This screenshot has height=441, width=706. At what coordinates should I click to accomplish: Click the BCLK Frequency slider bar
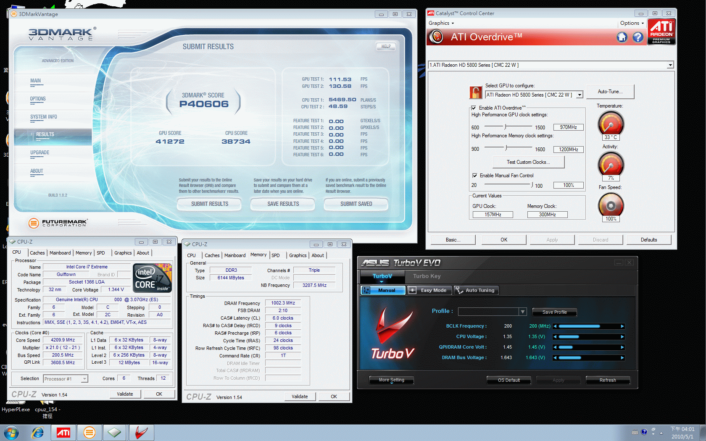(589, 326)
